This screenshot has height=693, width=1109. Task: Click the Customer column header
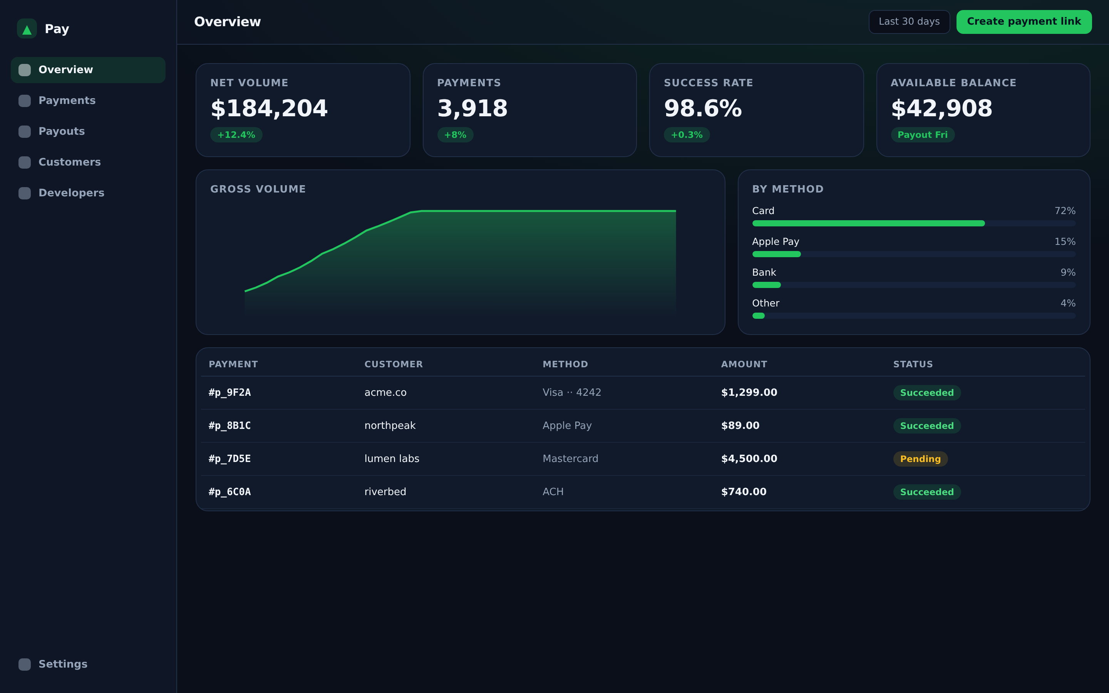394,364
